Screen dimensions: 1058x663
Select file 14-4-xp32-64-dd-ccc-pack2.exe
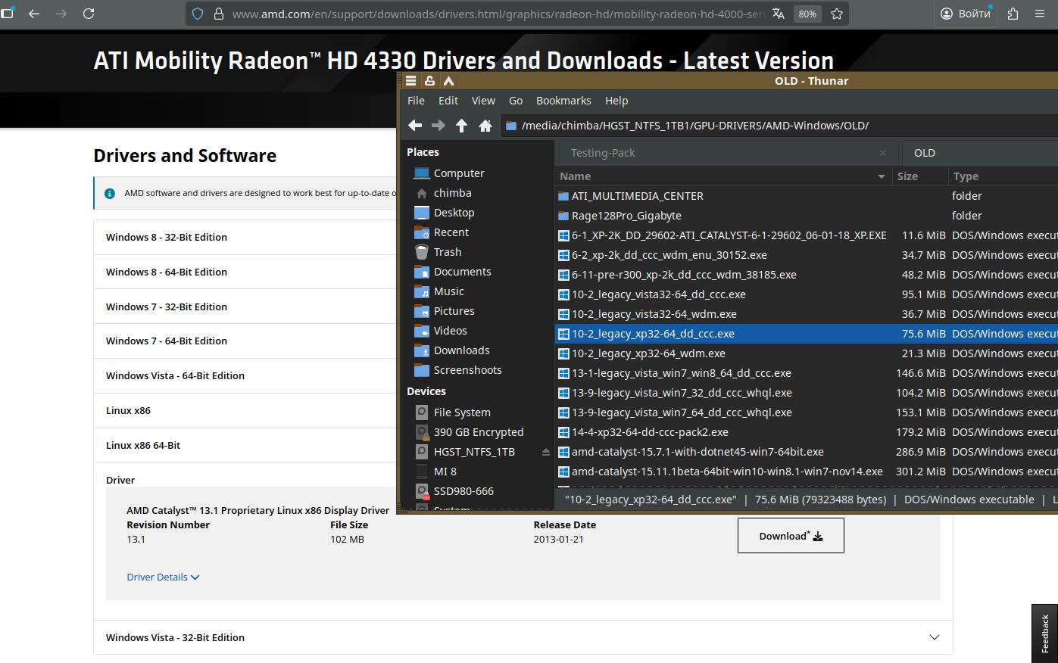[x=650, y=432]
